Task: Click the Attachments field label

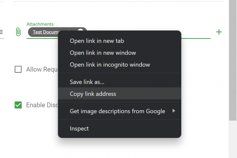Action: tap(40, 24)
